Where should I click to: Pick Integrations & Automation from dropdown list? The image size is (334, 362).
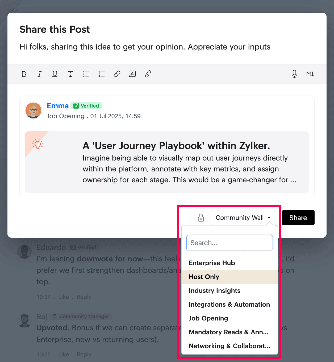[229, 305]
